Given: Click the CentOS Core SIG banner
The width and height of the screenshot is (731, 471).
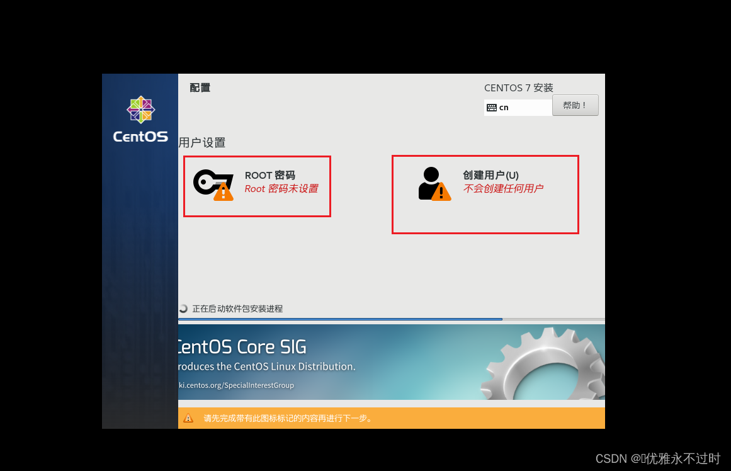Looking at the screenshot, I should pyautogui.click(x=392, y=362).
